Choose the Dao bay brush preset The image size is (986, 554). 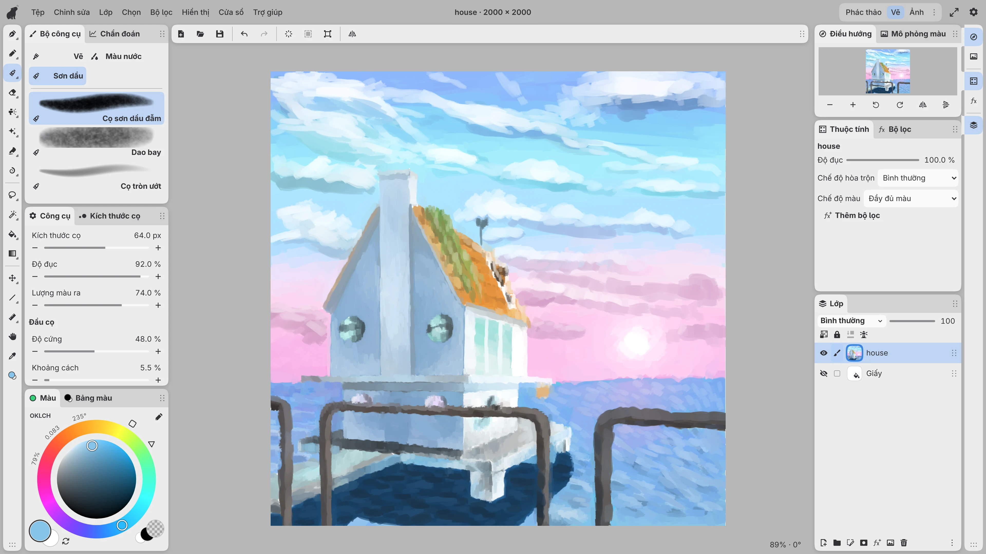(x=97, y=142)
